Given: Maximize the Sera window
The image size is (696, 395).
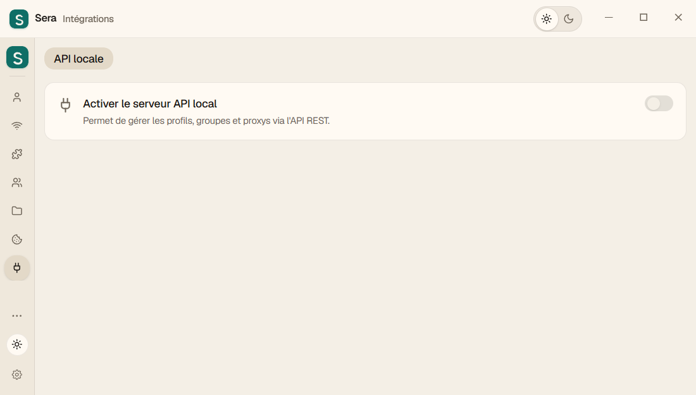Looking at the screenshot, I should (643, 17).
